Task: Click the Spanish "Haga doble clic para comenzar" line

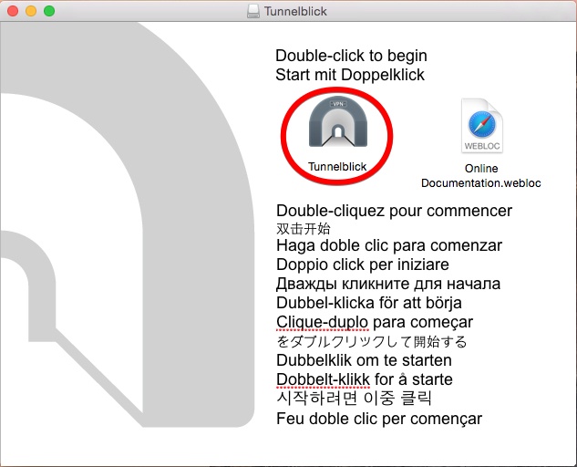Action: 389,245
